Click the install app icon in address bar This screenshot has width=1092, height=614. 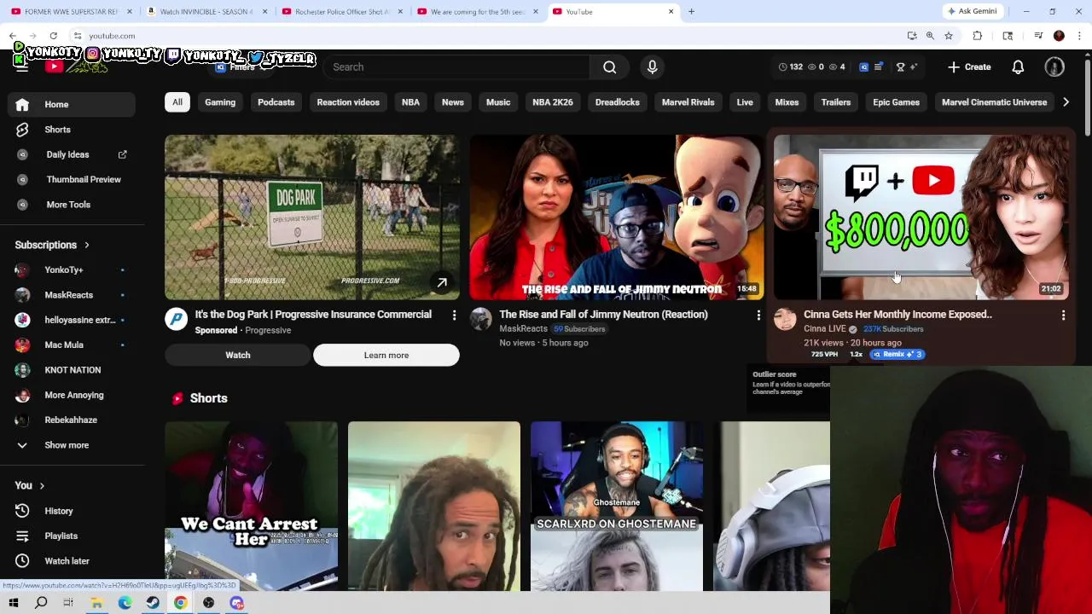pos(912,36)
